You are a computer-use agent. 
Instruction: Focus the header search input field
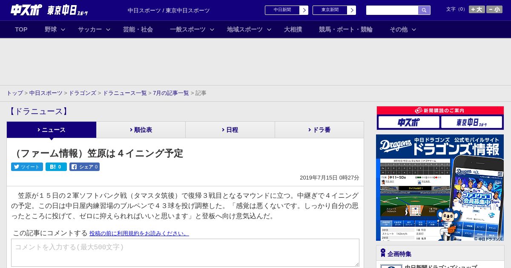coord(392,10)
